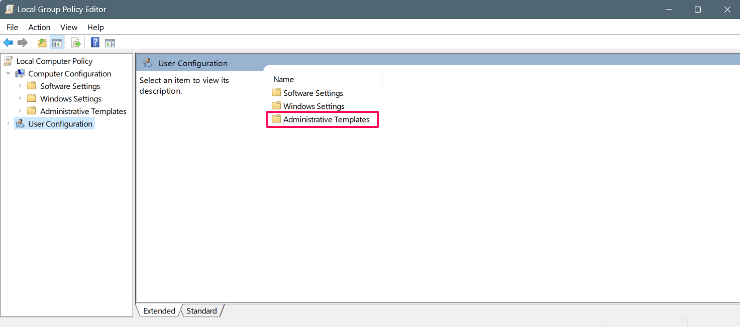
Task: Open the File menu
Action: (x=12, y=27)
